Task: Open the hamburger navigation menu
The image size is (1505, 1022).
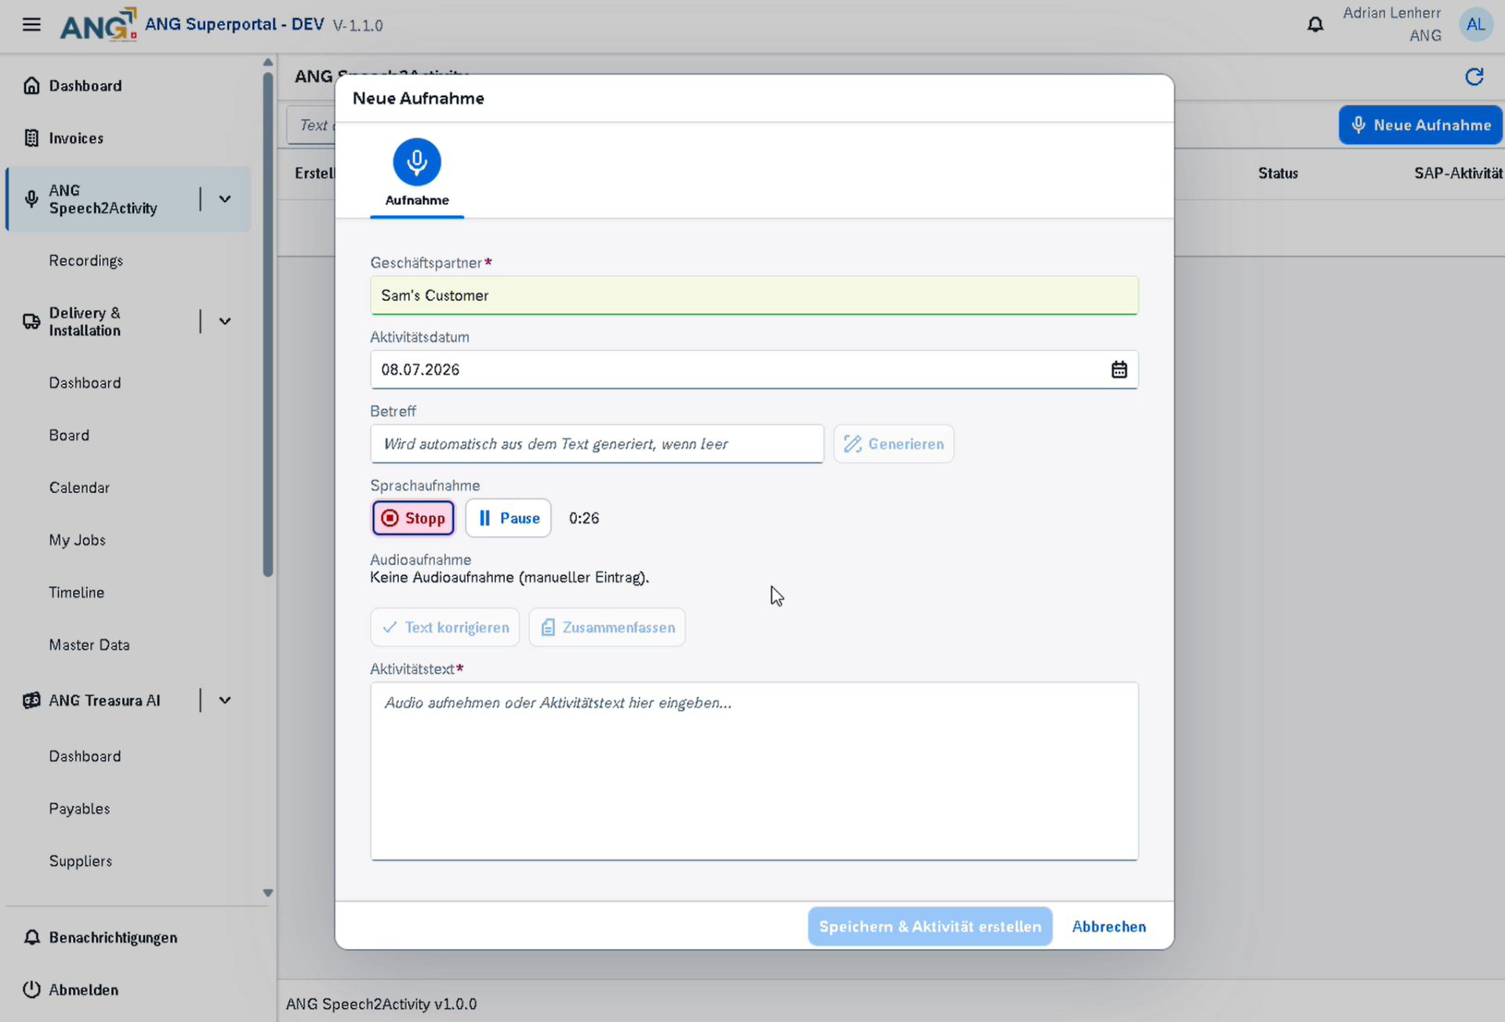Action: (x=31, y=24)
